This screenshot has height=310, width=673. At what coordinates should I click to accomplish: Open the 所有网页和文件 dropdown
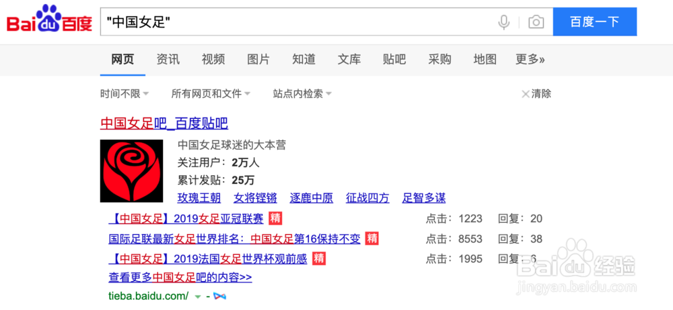coord(211,94)
